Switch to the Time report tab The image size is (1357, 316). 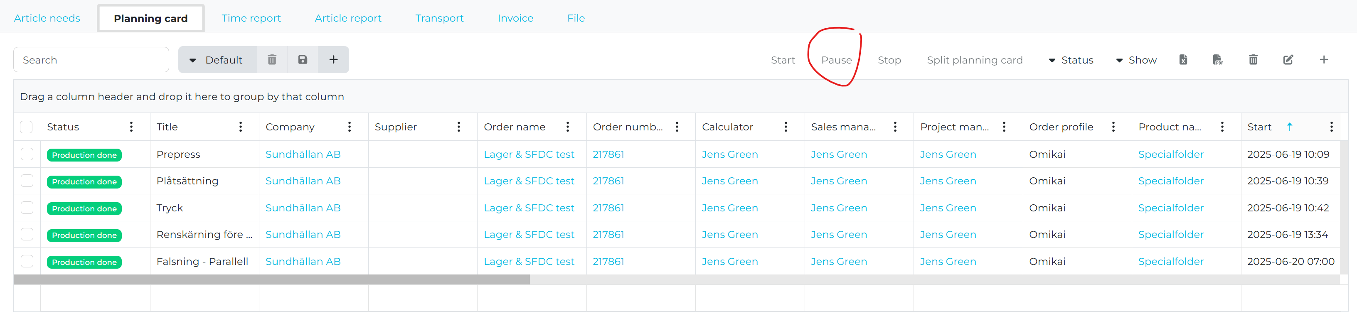251,18
